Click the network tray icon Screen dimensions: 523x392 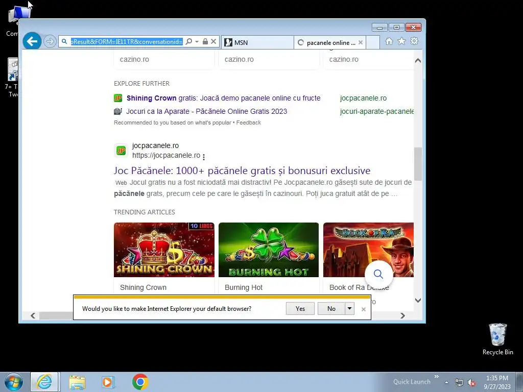pyautogui.click(x=459, y=382)
